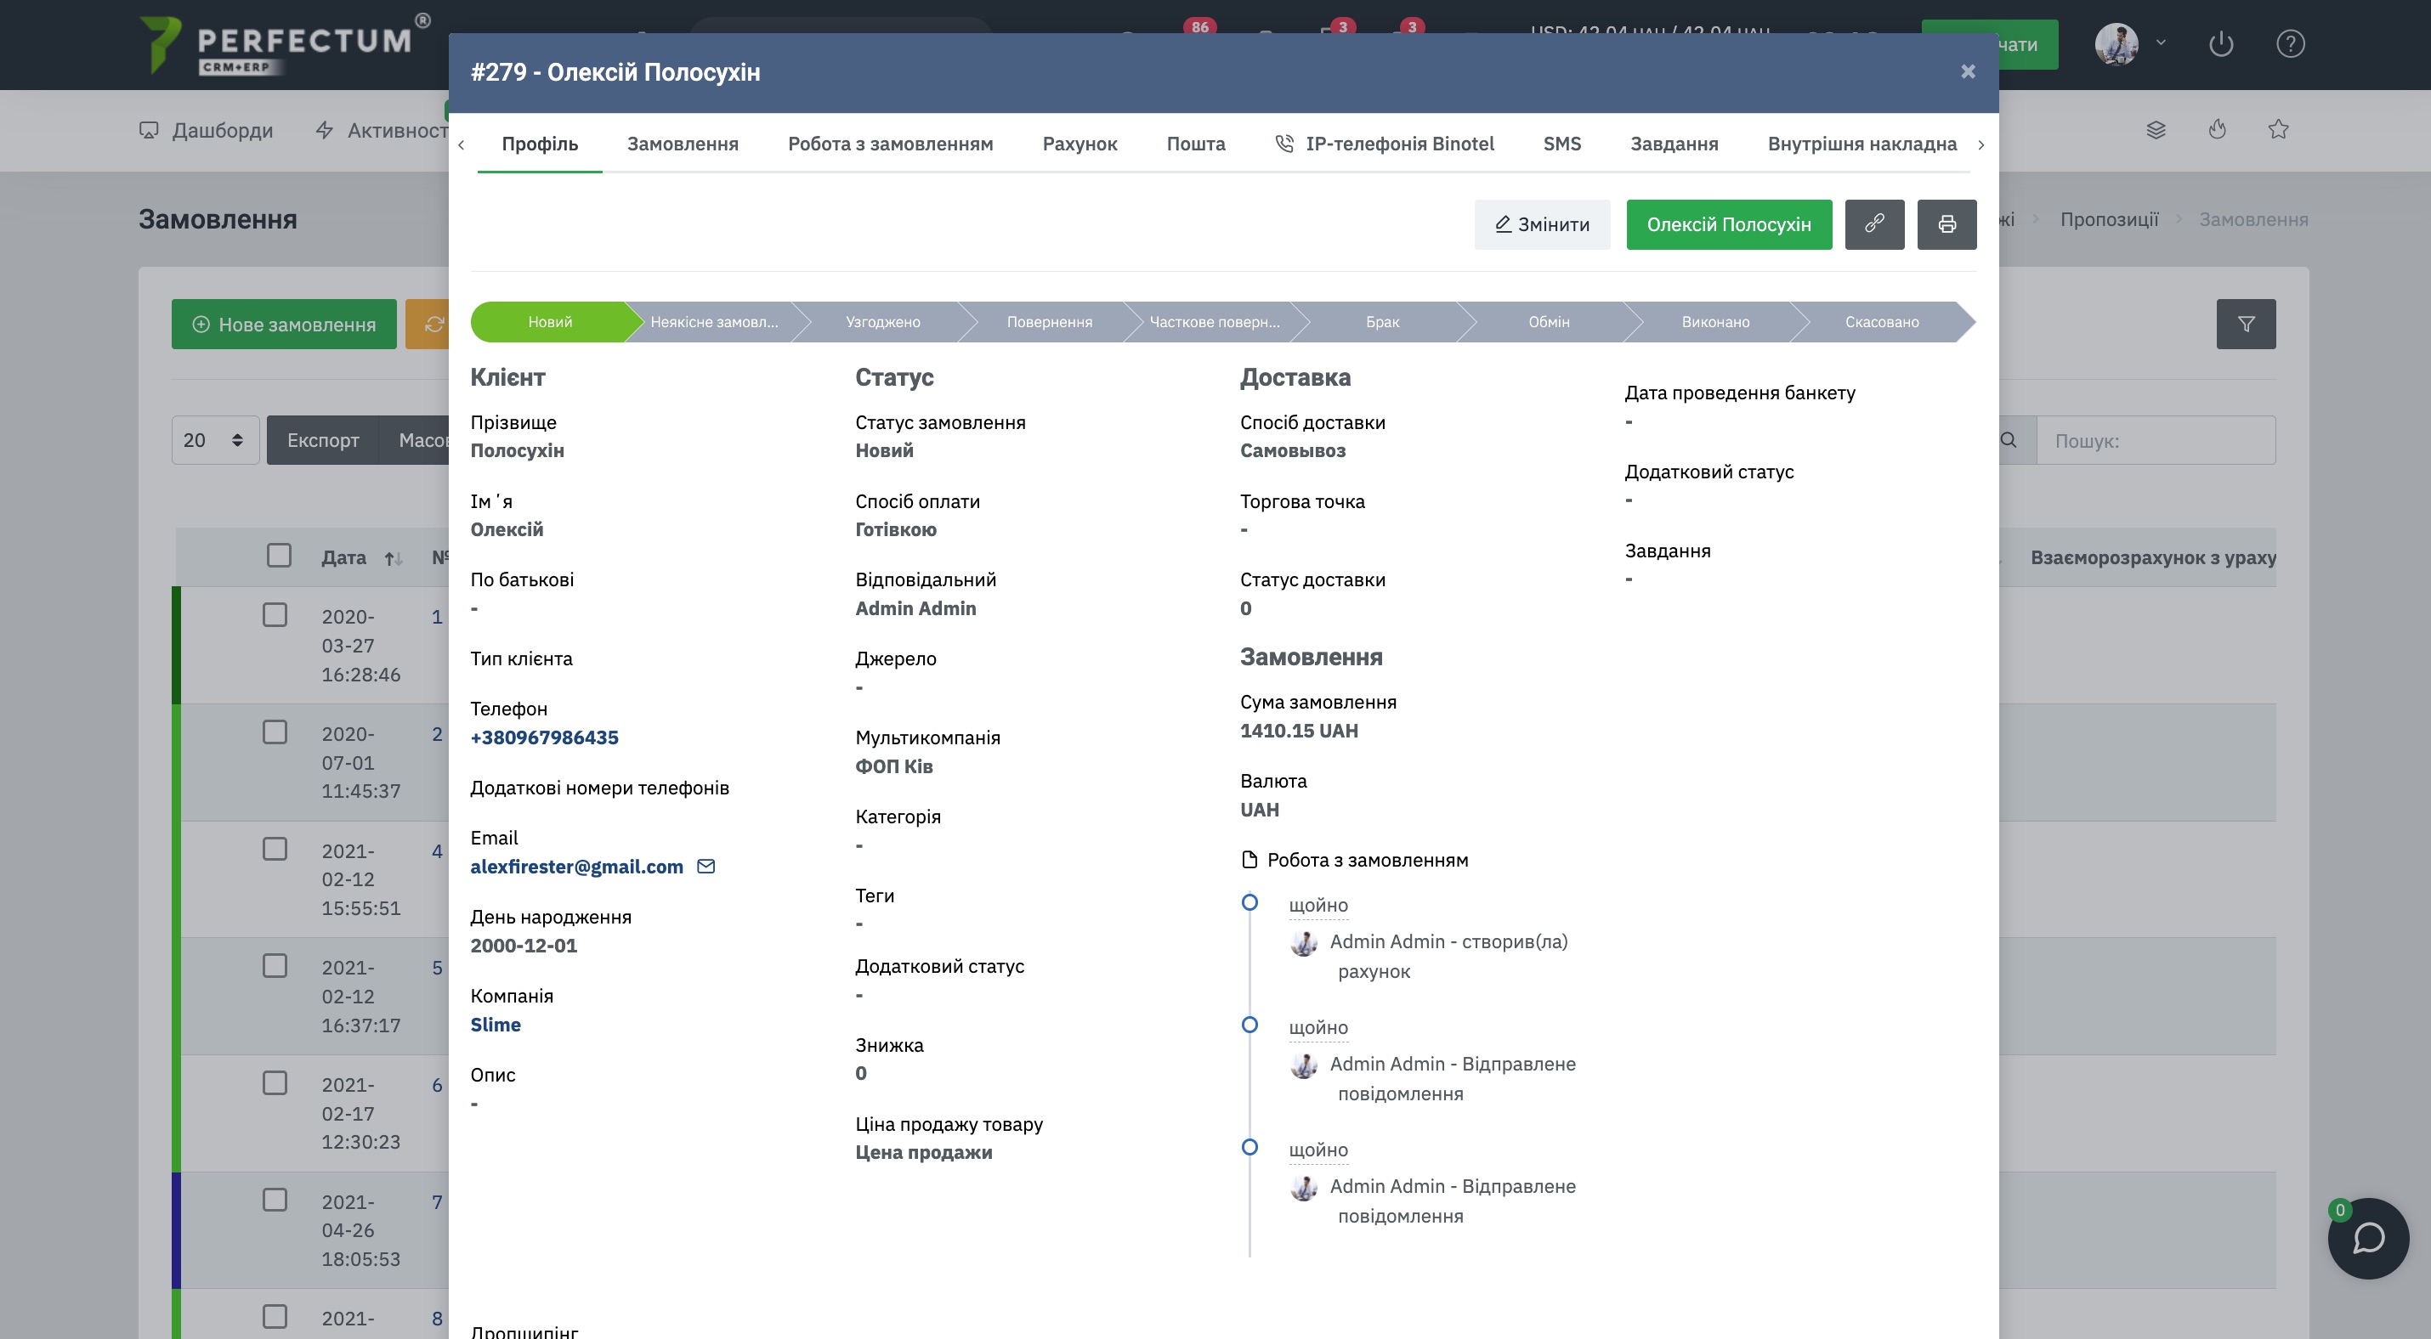
Task: Set status stage to Часткове повернення
Action: tap(1215, 323)
